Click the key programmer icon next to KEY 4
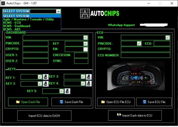 89,84
